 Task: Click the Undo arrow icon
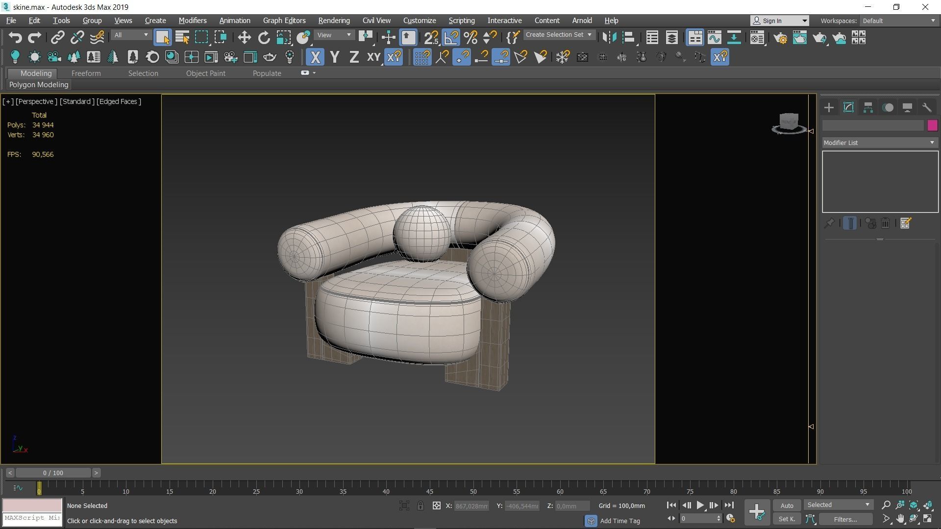point(15,38)
